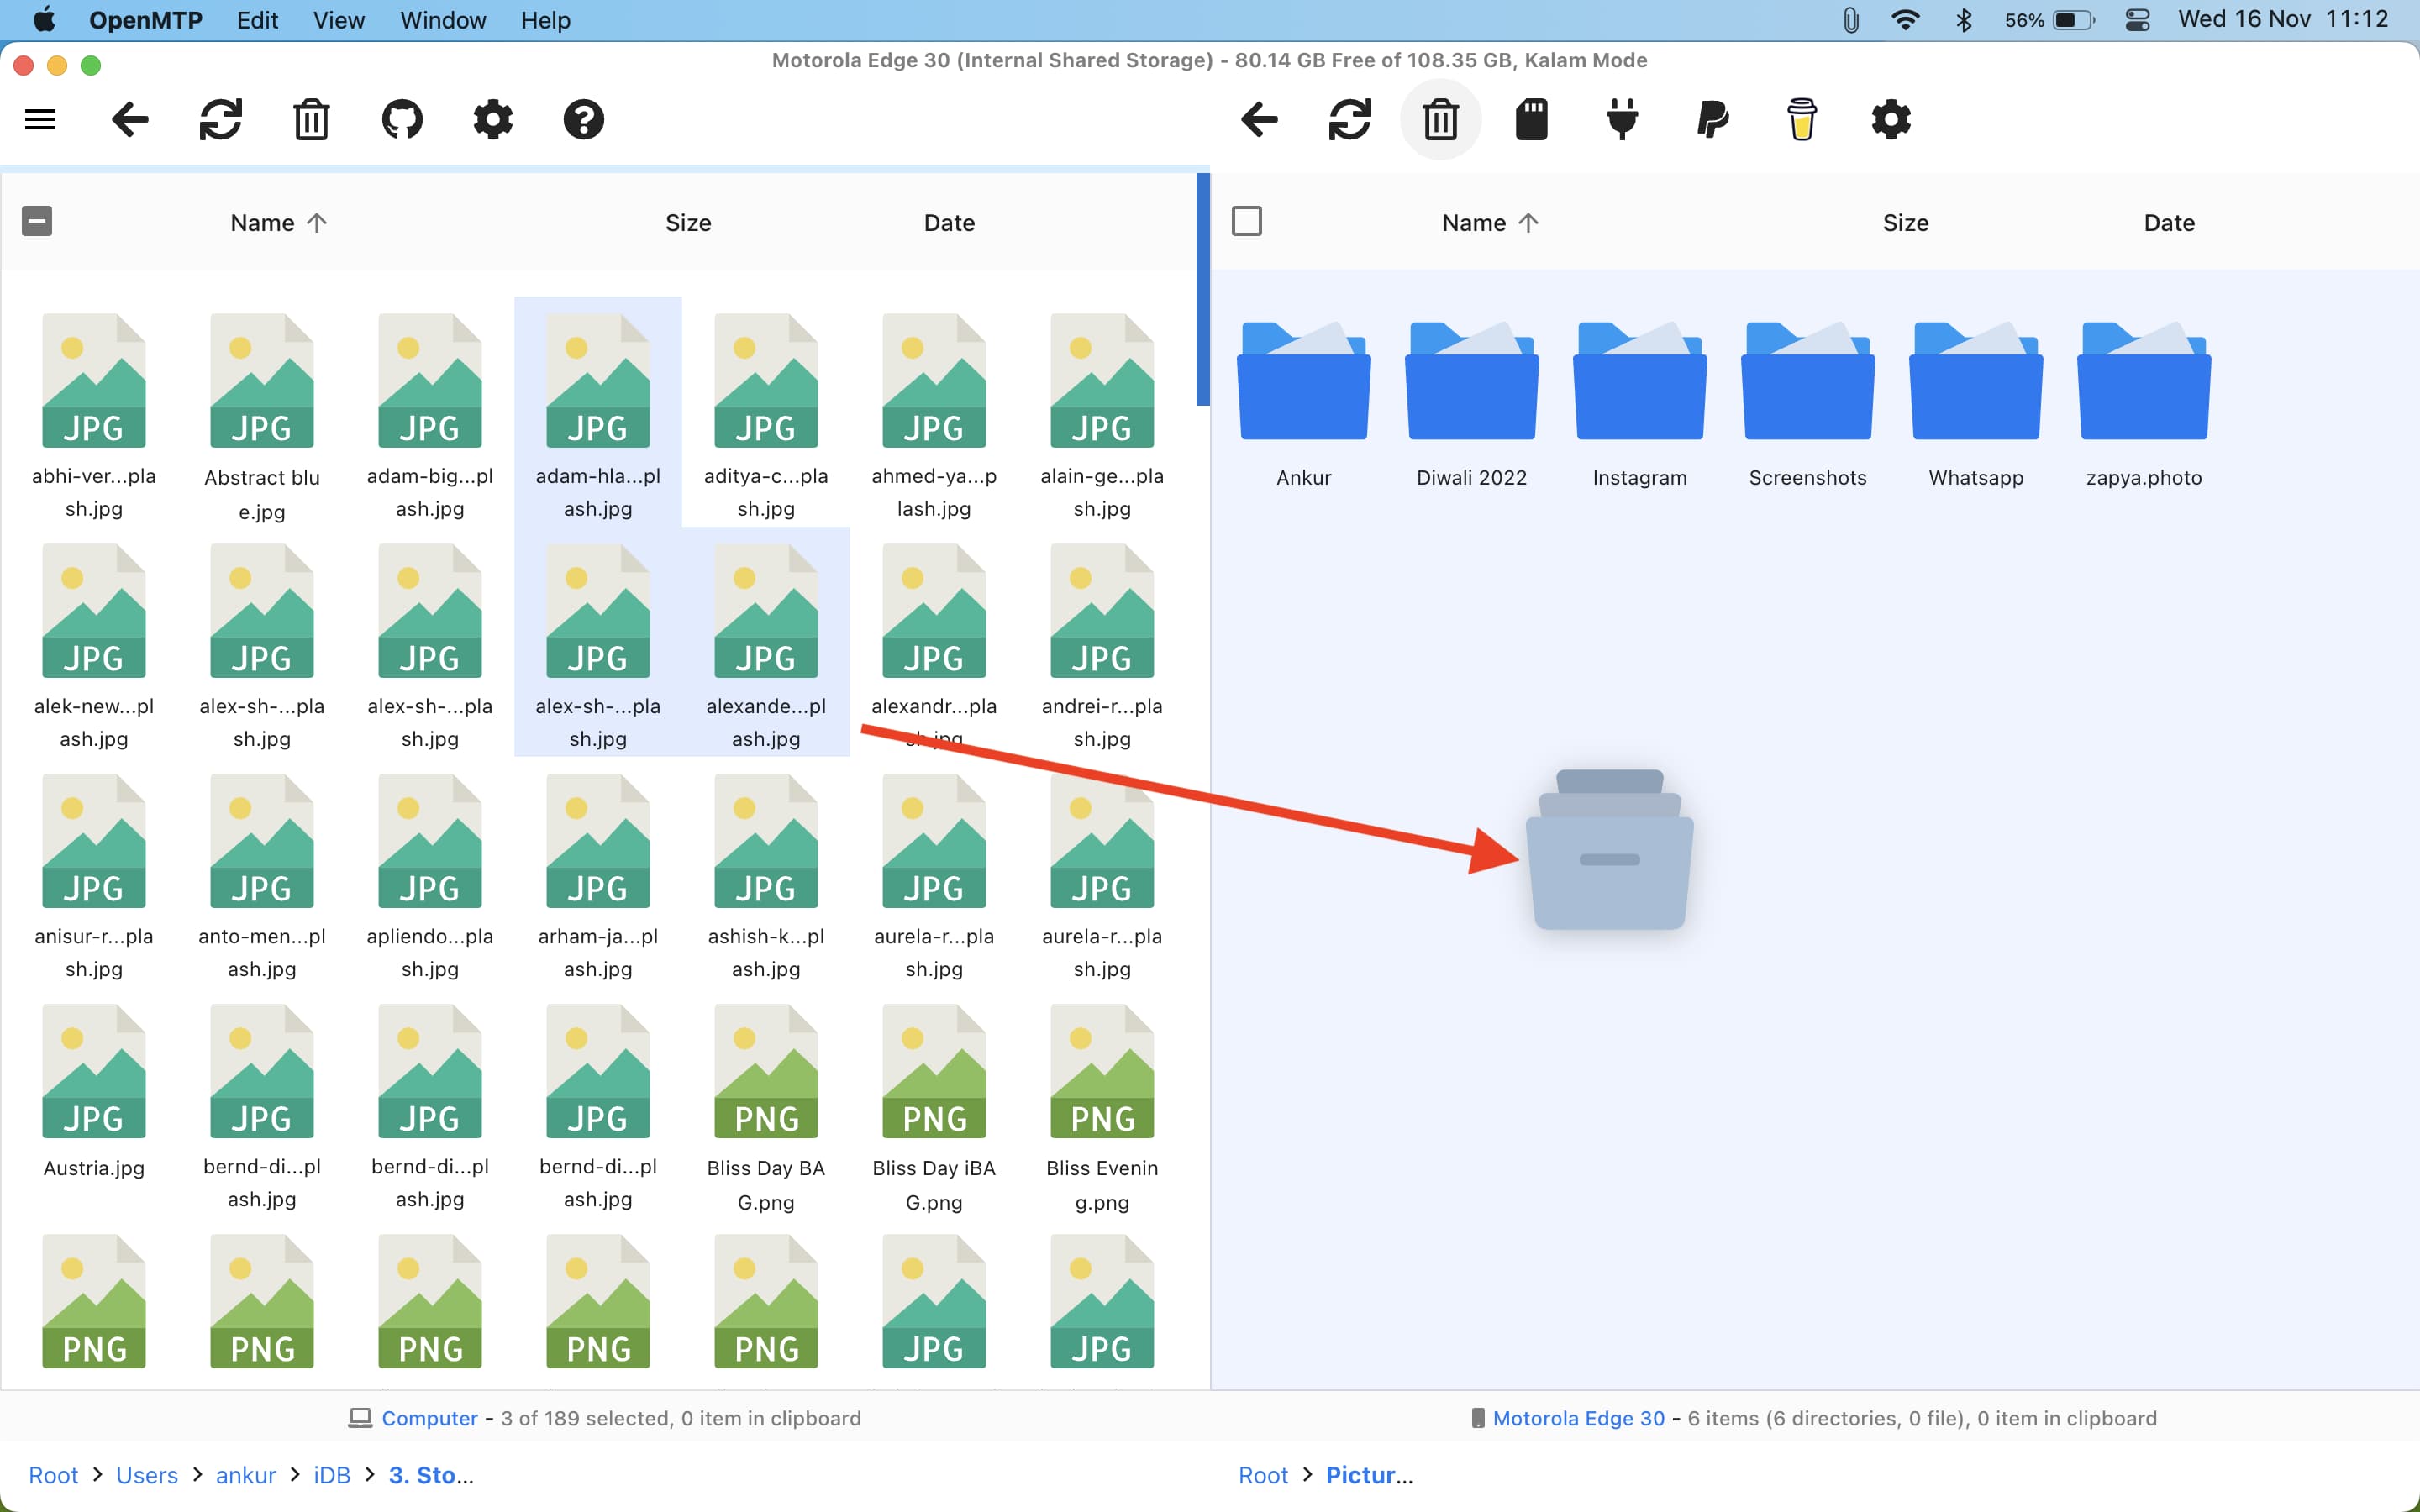Sort left pane by Size column

(x=688, y=223)
